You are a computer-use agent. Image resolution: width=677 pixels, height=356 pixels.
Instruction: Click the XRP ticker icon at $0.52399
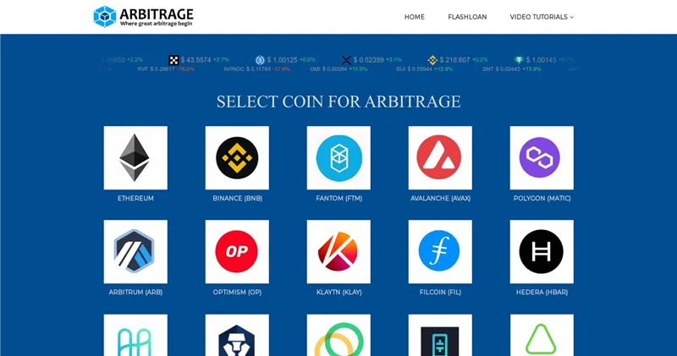(346, 60)
